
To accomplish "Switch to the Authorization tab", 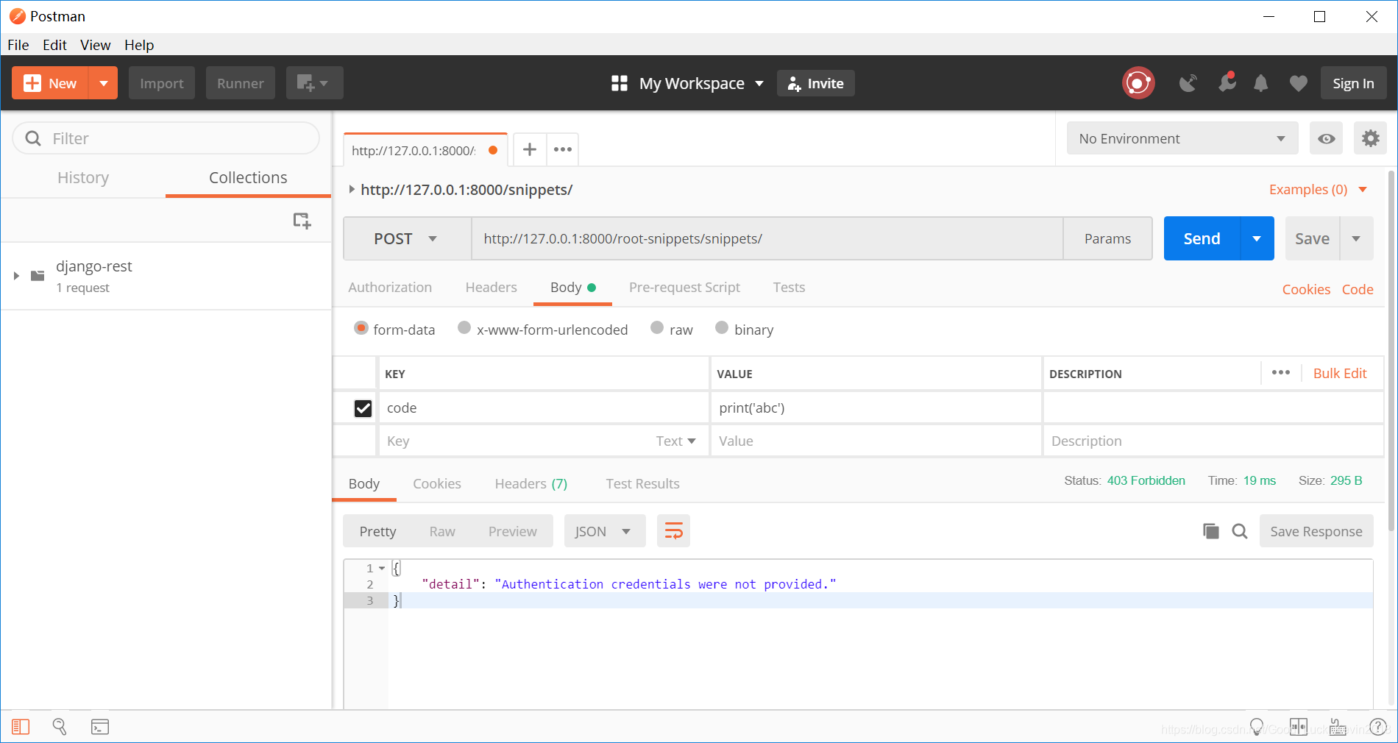I will coord(390,287).
